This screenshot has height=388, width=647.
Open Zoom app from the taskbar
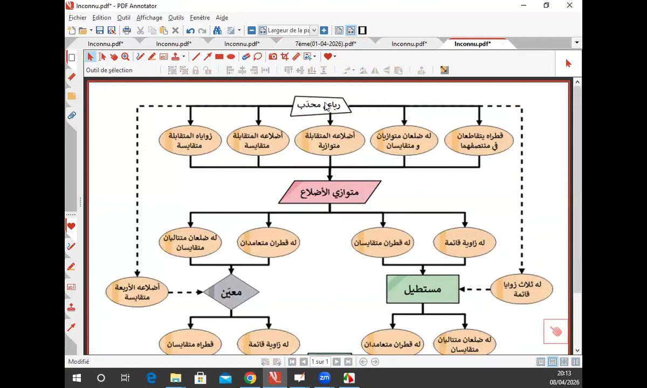pyautogui.click(x=324, y=378)
